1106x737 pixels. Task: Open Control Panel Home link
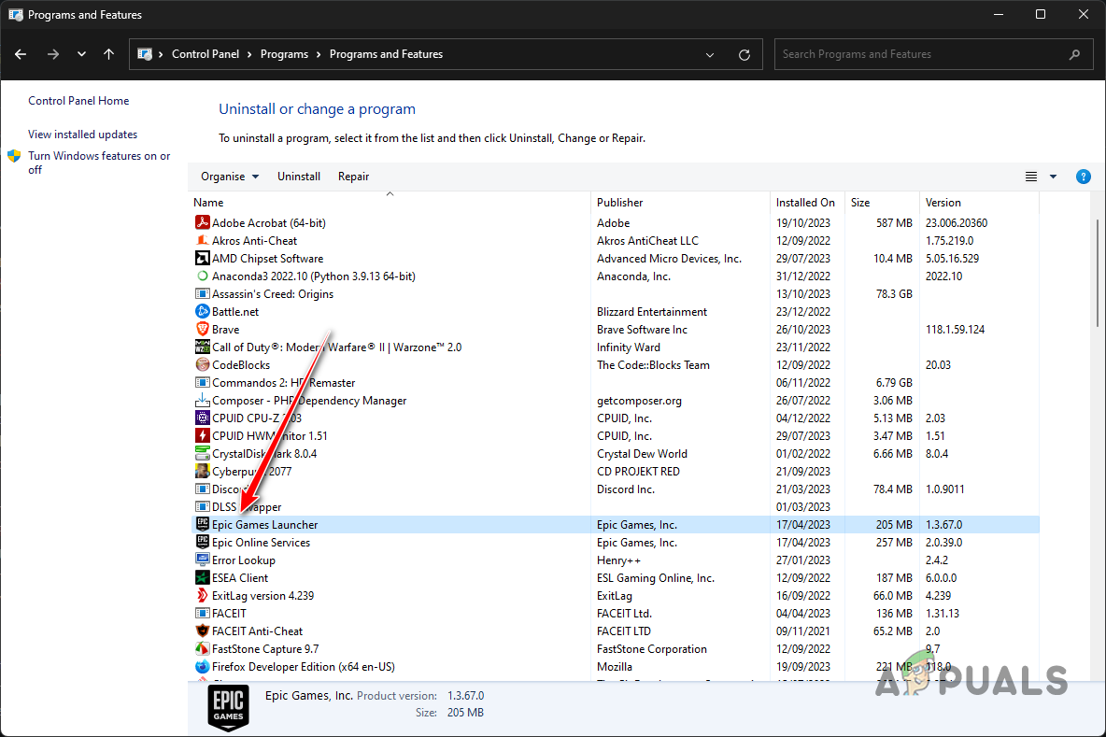78,101
